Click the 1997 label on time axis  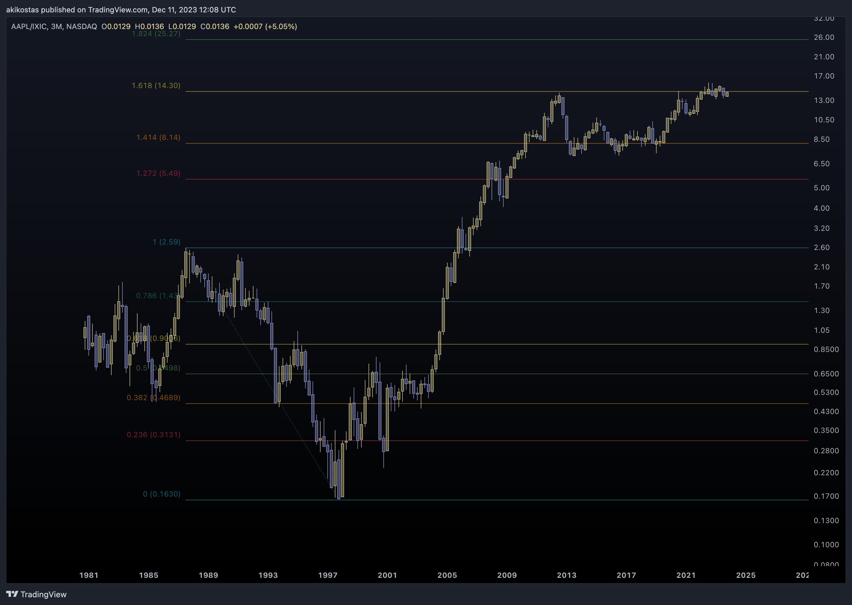point(328,575)
